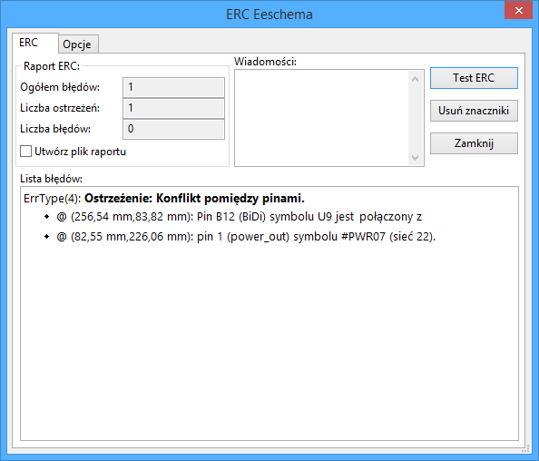Enable Utwórz plik raportu checkbox
The image size is (539, 461).
point(25,152)
